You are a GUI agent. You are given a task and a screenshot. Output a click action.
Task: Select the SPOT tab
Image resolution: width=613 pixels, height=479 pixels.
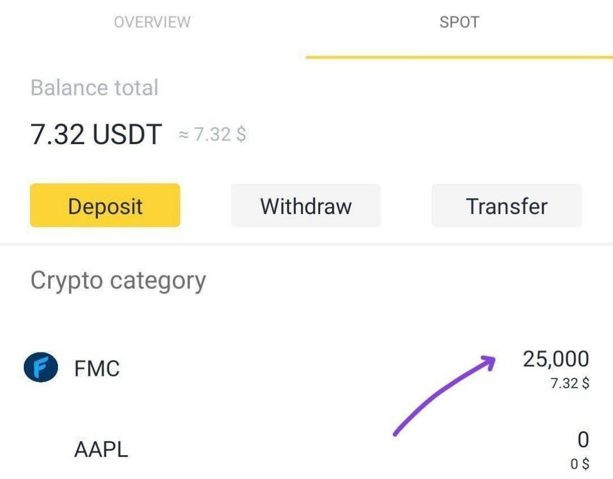click(459, 23)
